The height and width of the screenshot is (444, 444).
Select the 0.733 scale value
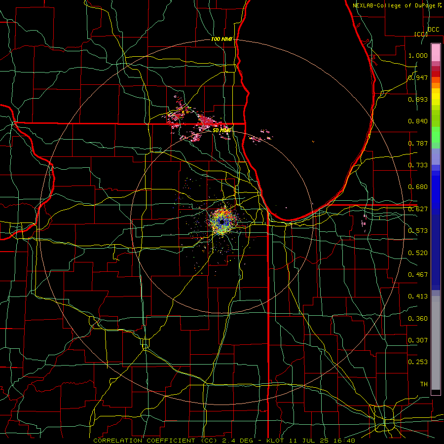418,165
